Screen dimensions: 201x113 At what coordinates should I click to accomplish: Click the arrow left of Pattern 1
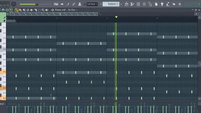coord(101,4)
